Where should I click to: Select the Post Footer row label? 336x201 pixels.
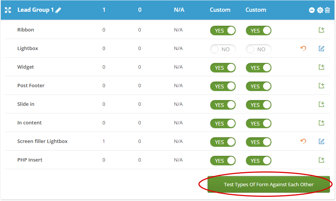click(31, 86)
